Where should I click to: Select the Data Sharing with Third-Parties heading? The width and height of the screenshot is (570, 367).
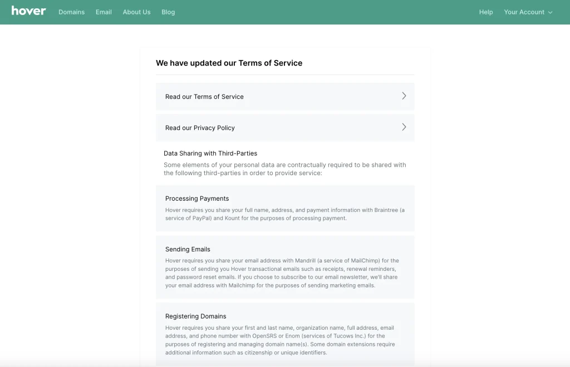tap(210, 153)
